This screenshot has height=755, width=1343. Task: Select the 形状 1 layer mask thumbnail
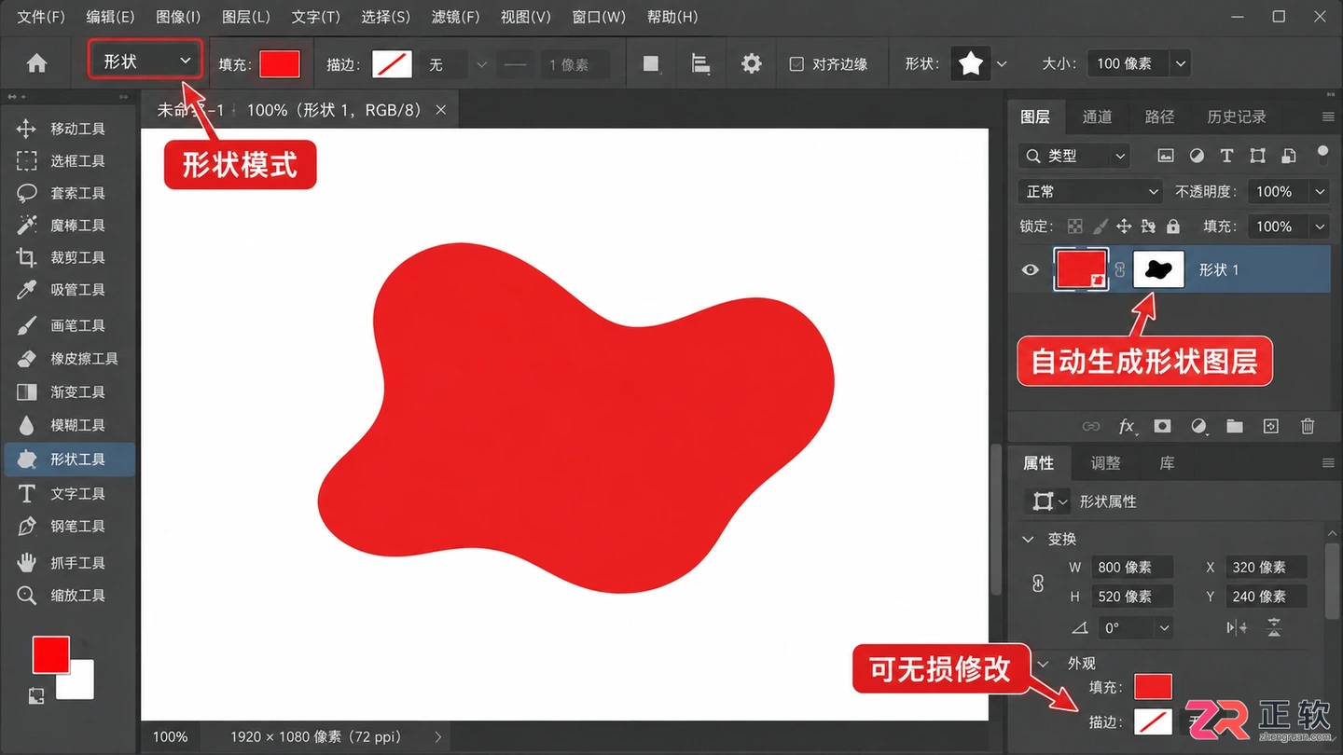point(1158,270)
